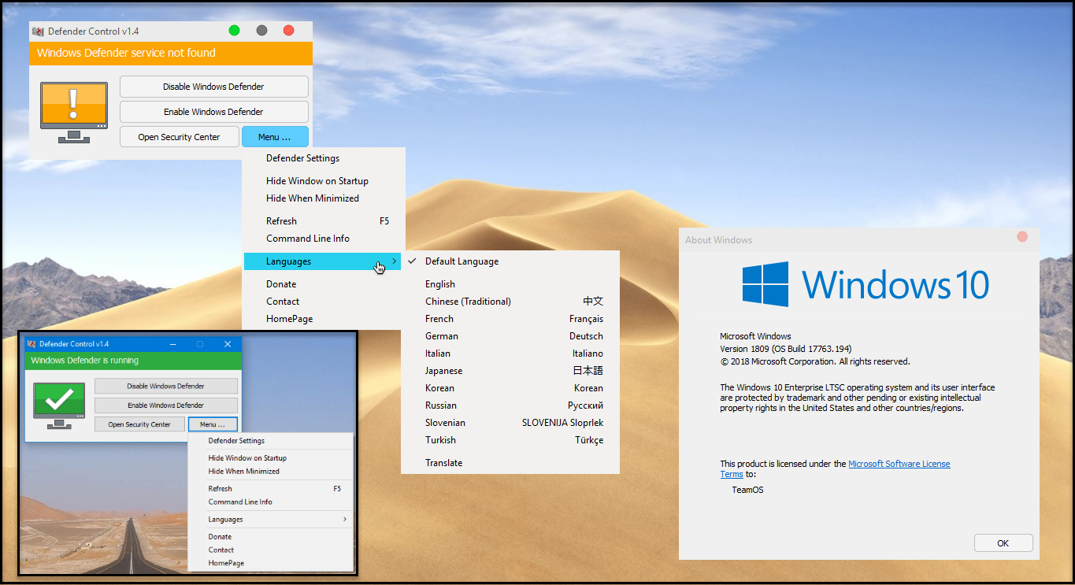1075x585 pixels.
Task: Click OK in About Windows
Action: (1003, 543)
